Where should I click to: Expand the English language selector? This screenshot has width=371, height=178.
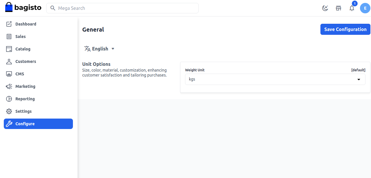click(x=100, y=49)
